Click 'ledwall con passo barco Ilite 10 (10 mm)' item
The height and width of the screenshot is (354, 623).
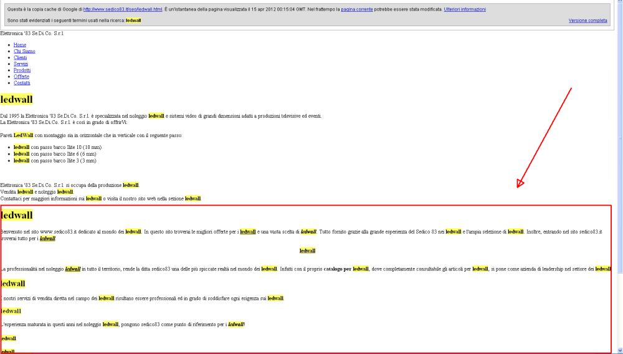point(57,148)
